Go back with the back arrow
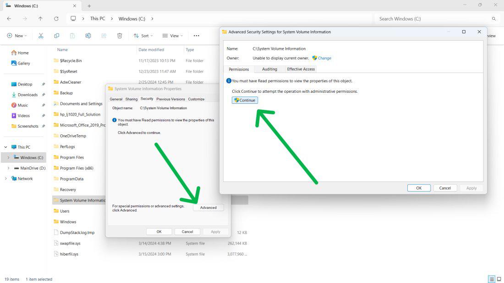The height and width of the screenshot is (283, 504). 9,19
